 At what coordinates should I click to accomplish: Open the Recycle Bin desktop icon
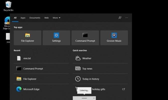pos(8,6)
